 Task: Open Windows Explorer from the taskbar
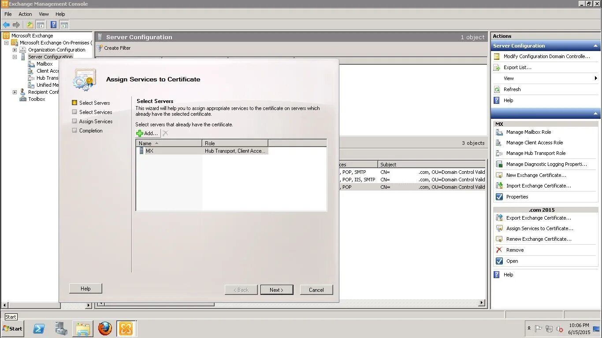[x=82, y=328]
